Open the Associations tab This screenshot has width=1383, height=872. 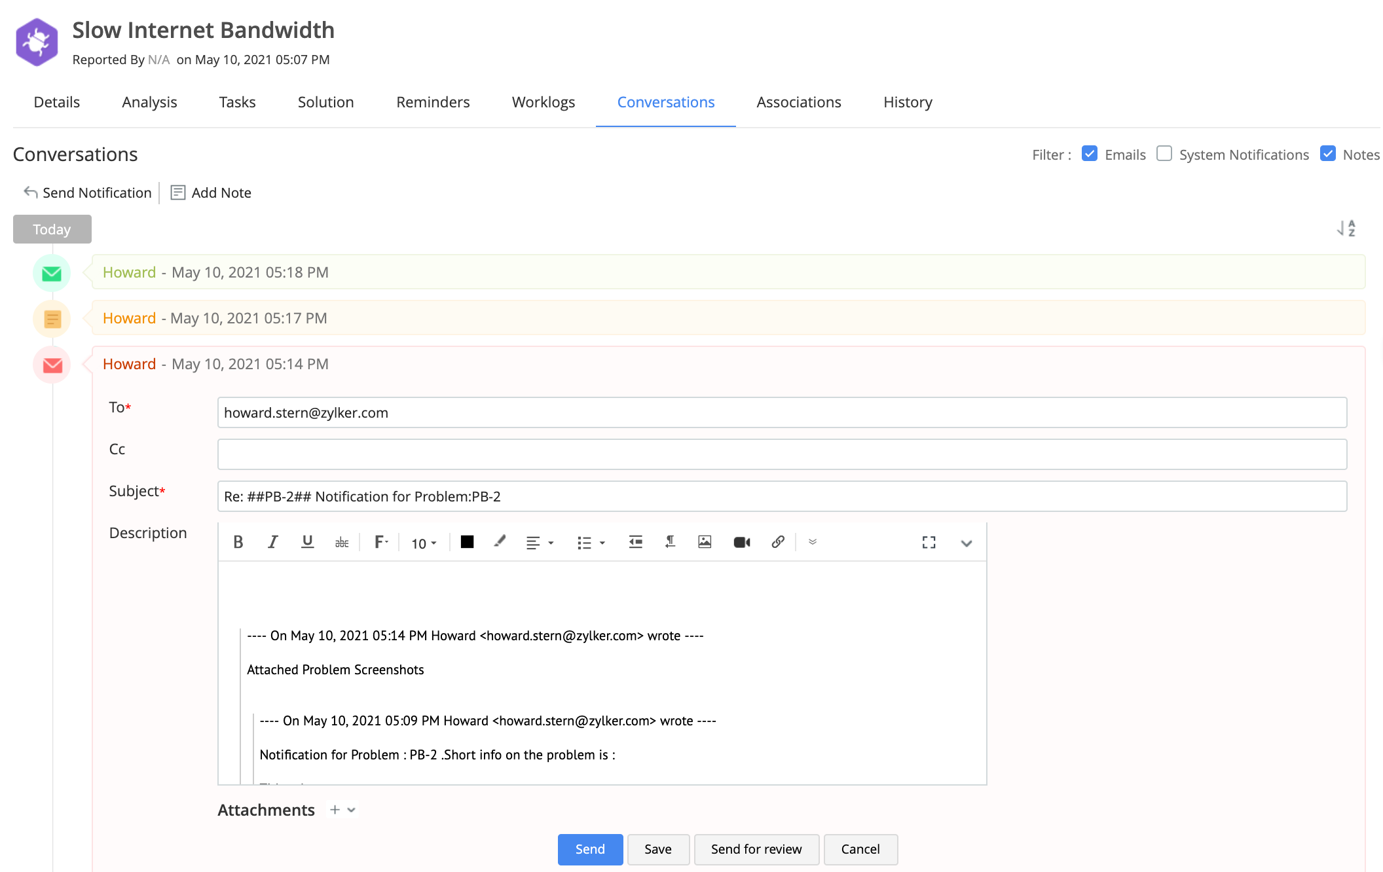click(799, 102)
